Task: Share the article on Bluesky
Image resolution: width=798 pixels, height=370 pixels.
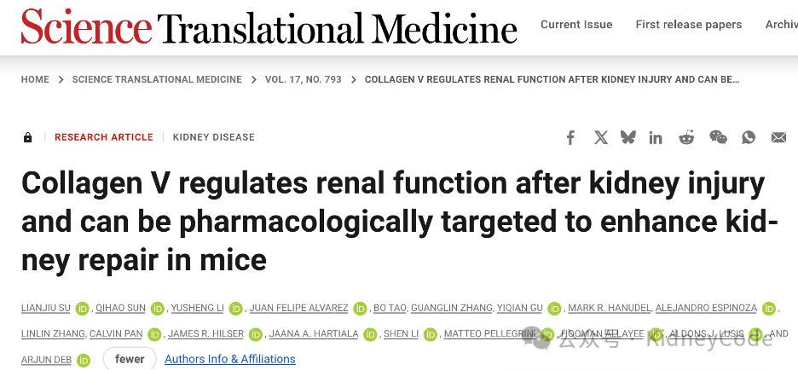Action: [628, 137]
